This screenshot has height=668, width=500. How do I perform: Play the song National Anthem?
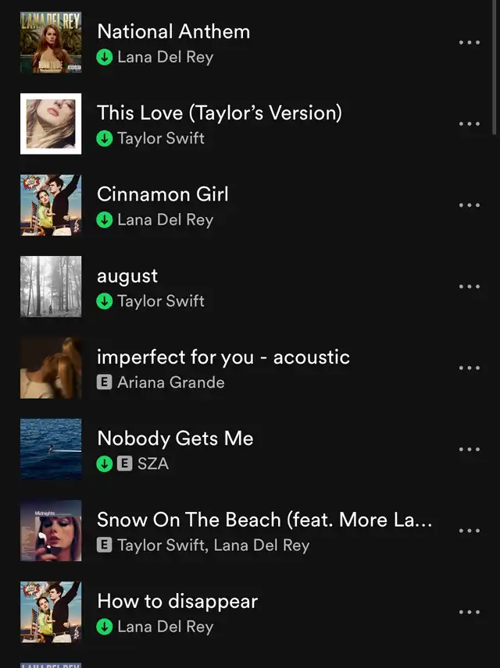click(173, 32)
